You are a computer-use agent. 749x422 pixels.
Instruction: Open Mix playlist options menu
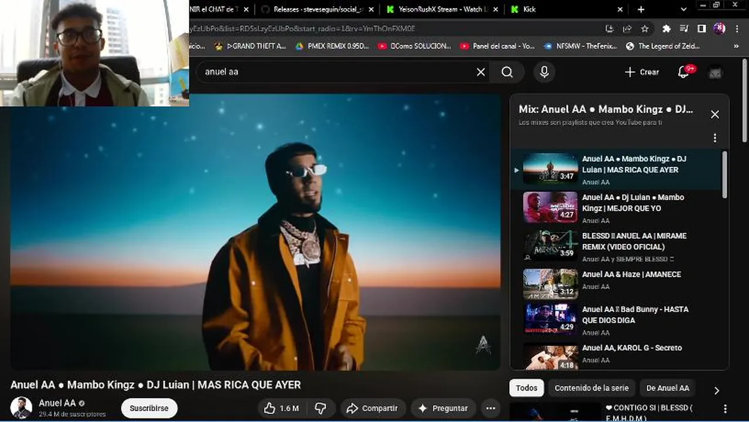coord(714,138)
